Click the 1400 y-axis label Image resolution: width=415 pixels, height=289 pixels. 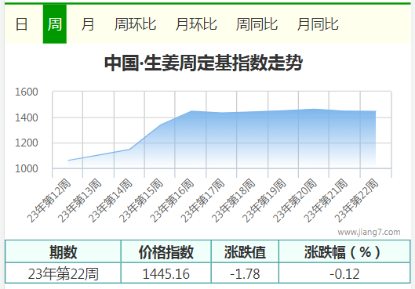tap(27, 117)
